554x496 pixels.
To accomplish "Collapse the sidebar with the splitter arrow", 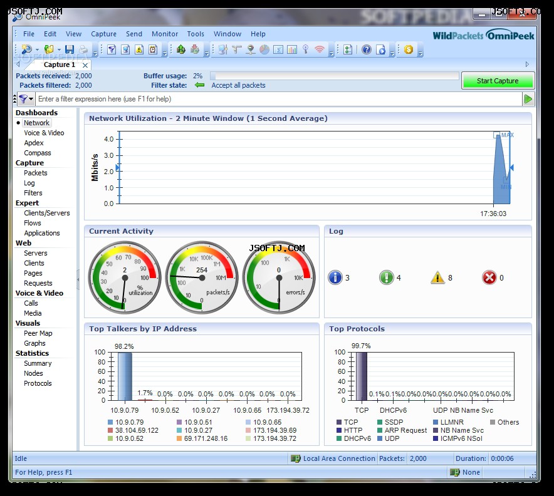I will pos(78,279).
